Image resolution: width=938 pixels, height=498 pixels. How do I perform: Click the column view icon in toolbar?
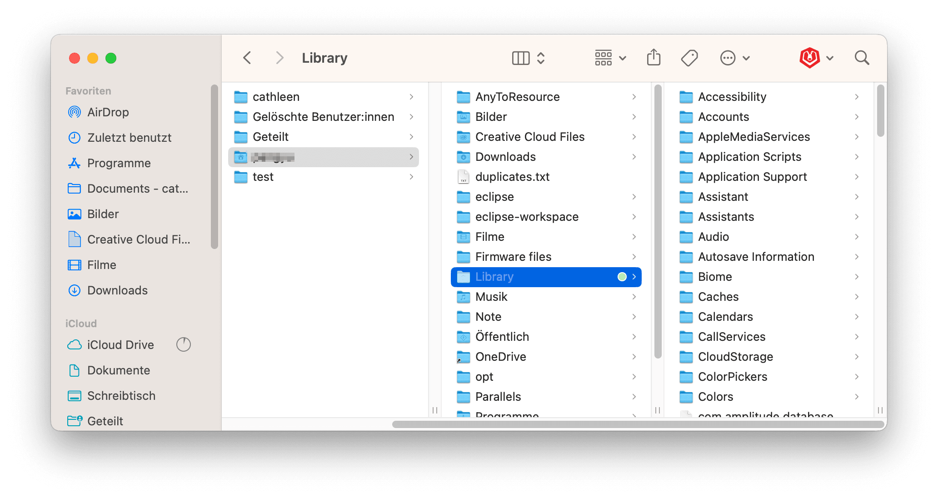tap(521, 58)
